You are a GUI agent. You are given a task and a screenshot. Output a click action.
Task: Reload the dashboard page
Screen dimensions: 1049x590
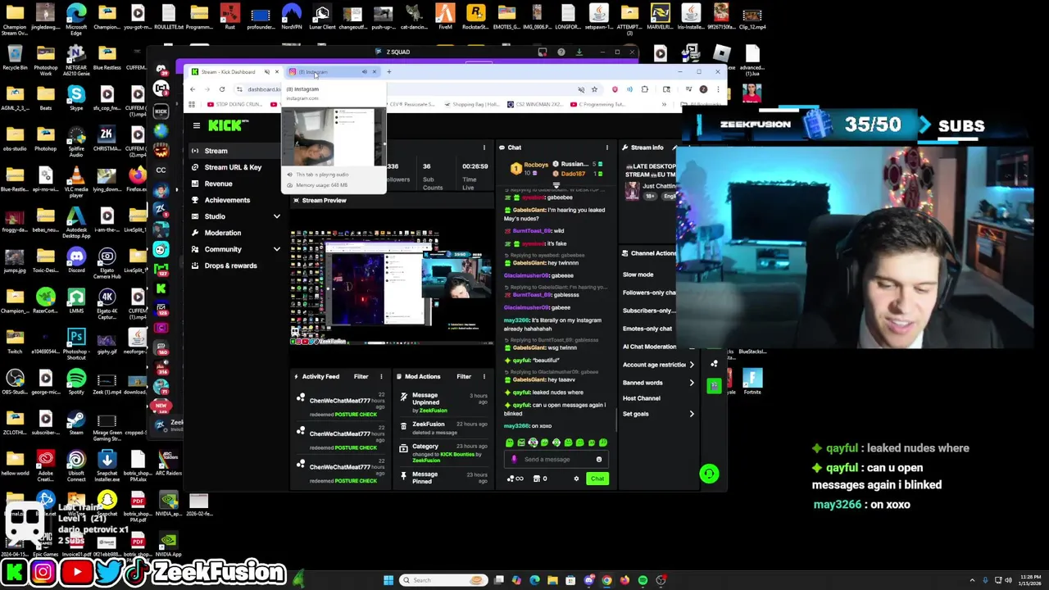(x=221, y=89)
